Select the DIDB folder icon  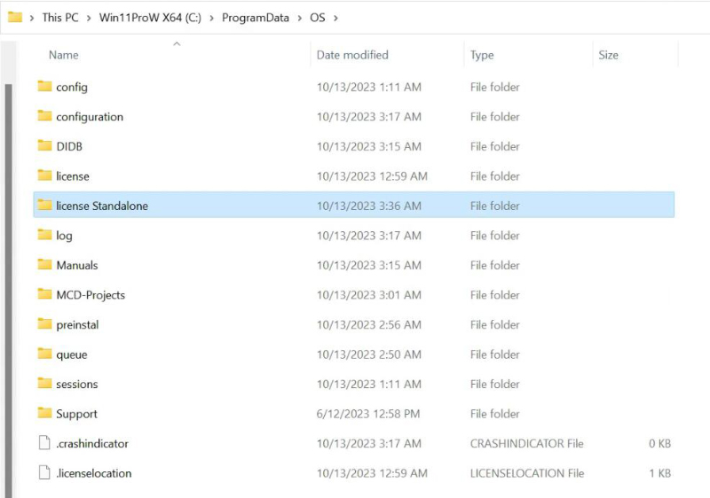(44, 145)
